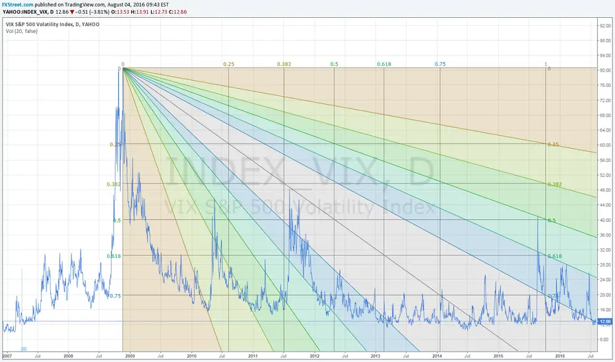Screen dimensions: 615x362
Task: Click the 1 time-level label above the fan box
Action: [546, 65]
